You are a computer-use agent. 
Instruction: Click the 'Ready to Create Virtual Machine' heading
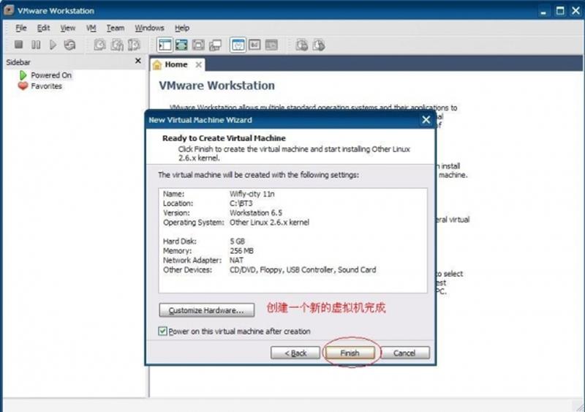pyautogui.click(x=224, y=138)
